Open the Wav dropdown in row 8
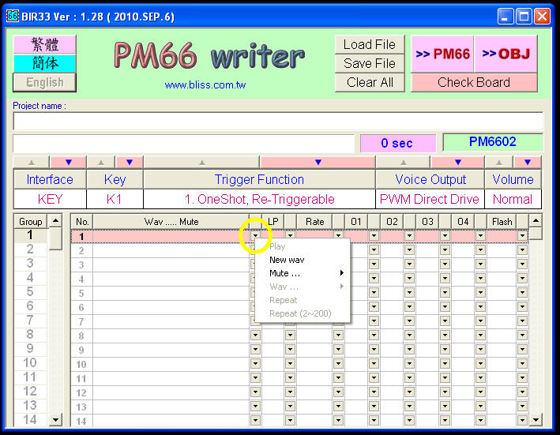The width and height of the screenshot is (560, 435). point(255,336)
